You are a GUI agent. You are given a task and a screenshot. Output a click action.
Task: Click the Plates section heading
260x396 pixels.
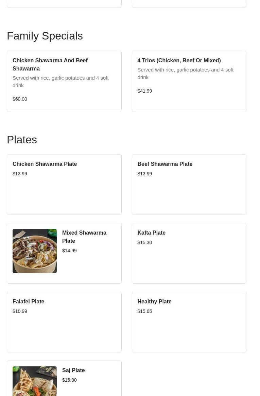[22, 140]
